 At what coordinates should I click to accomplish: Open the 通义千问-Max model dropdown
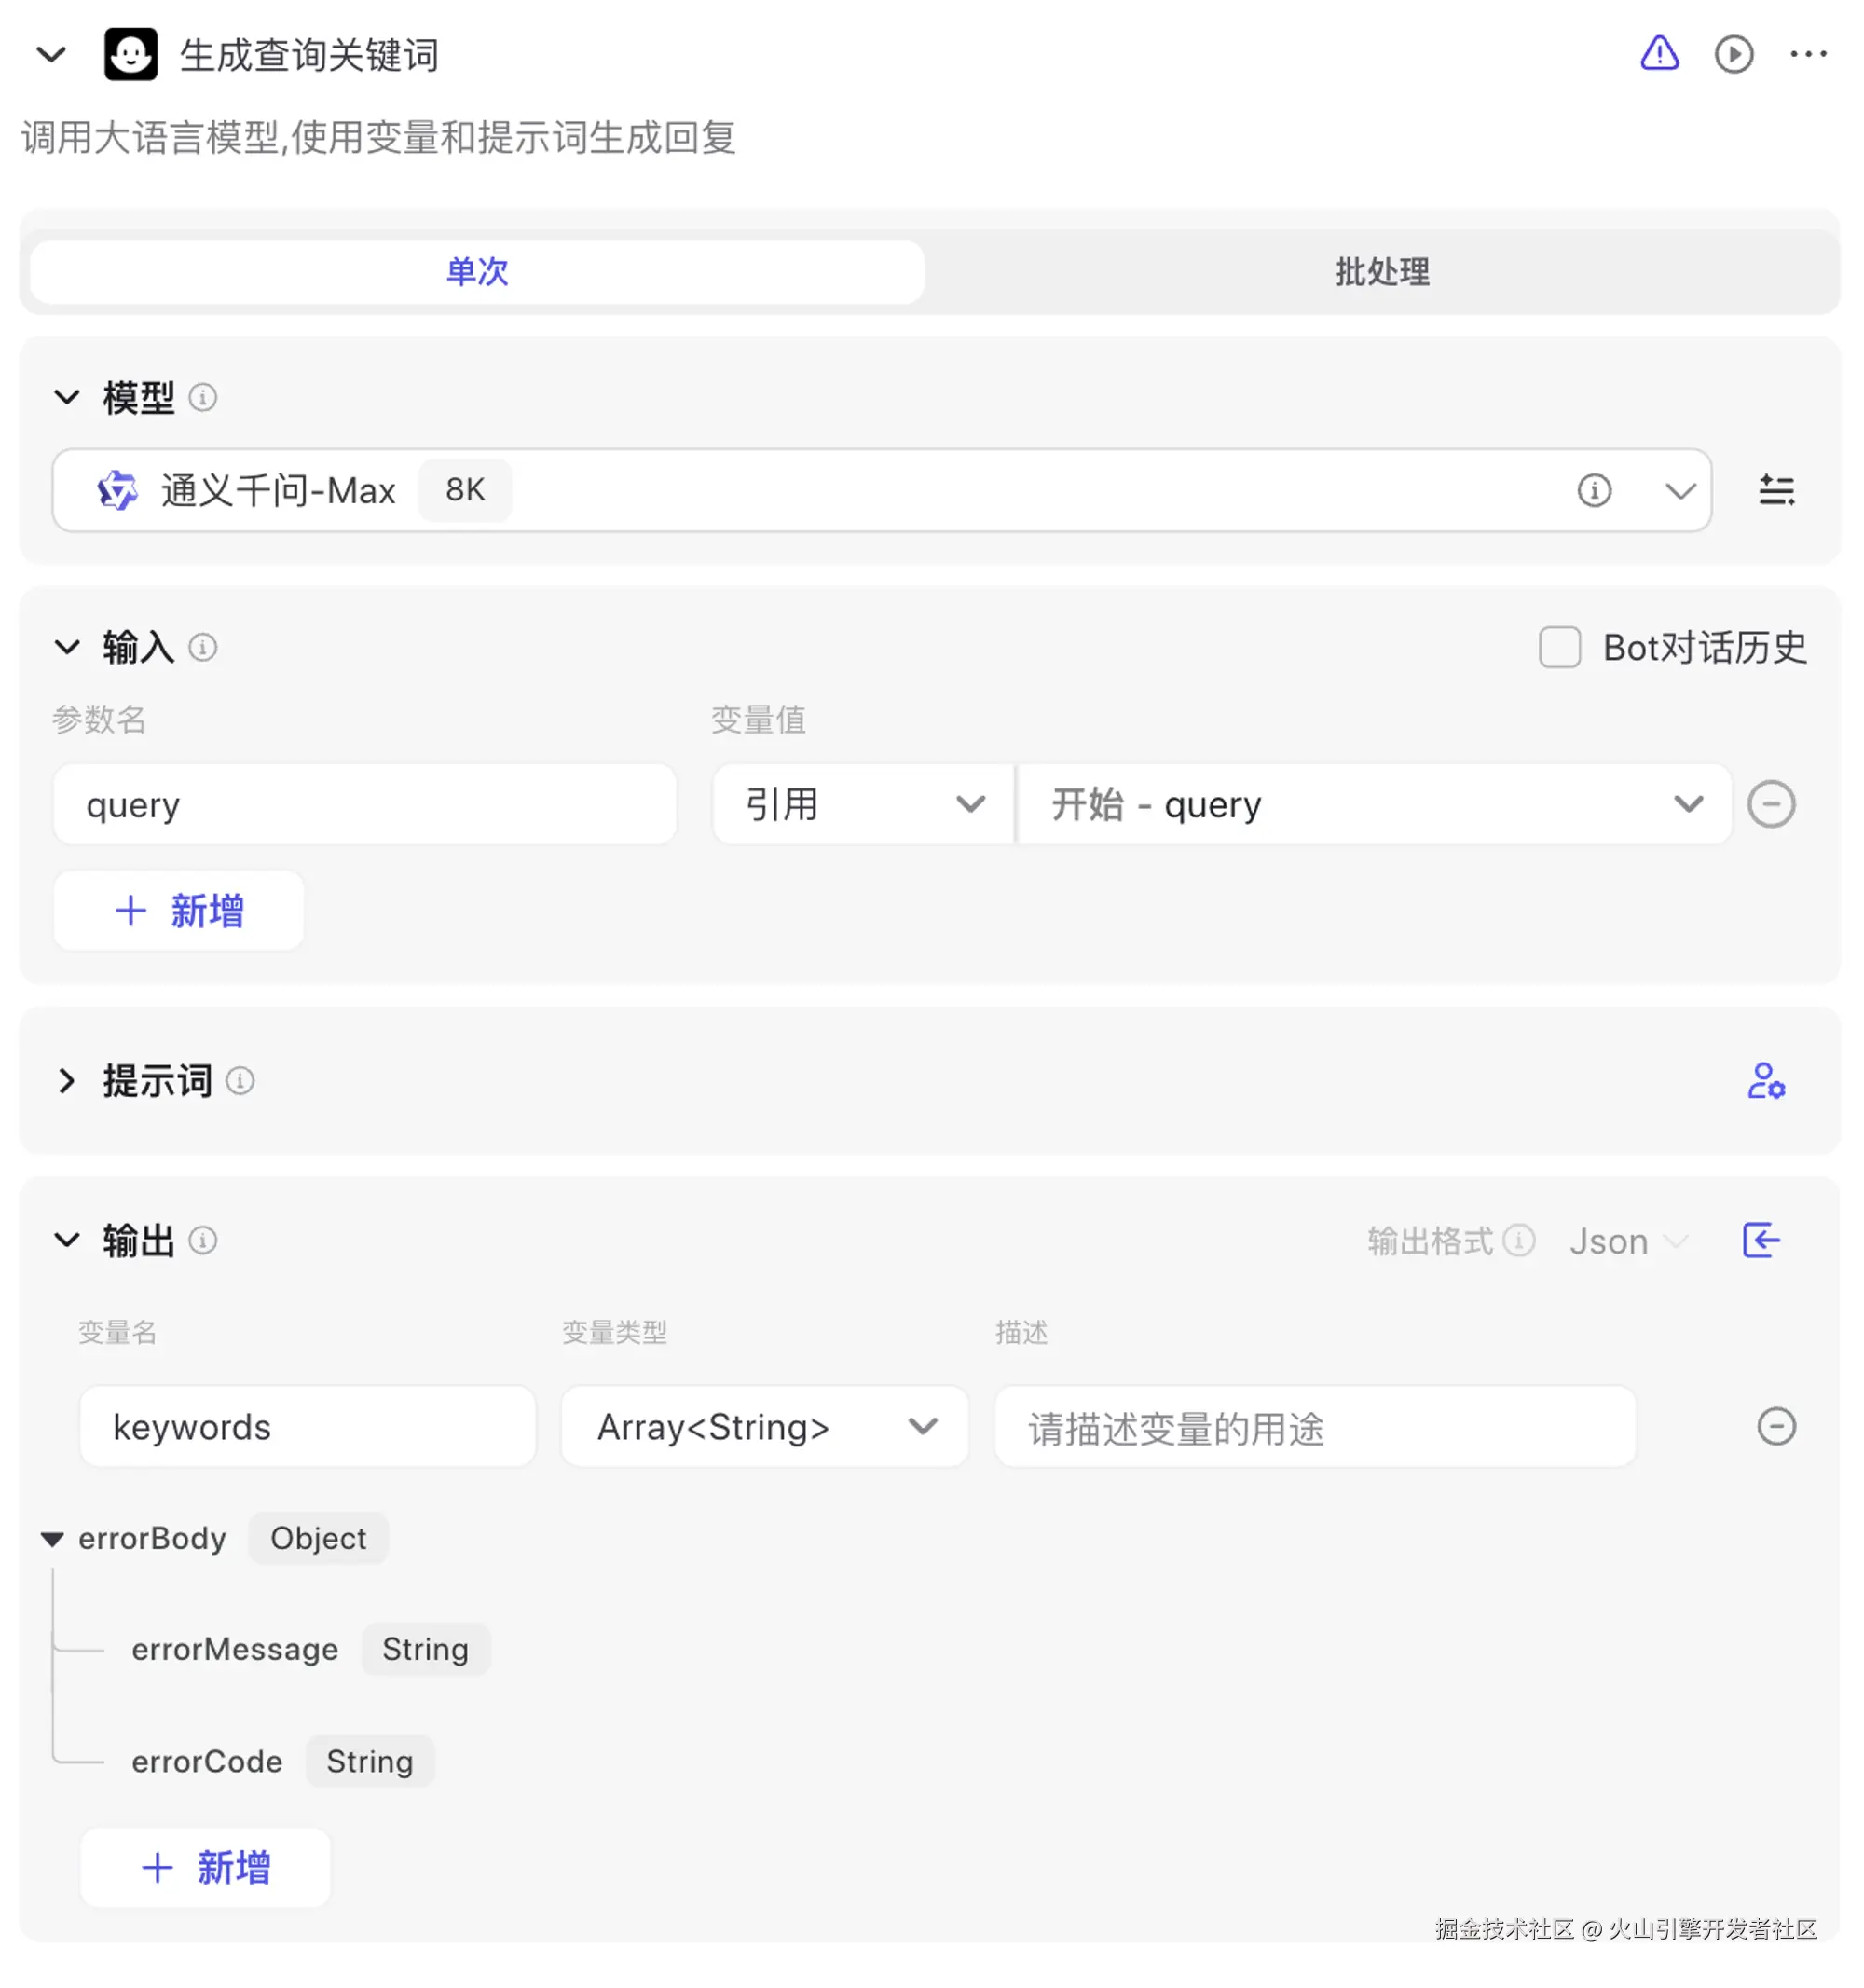1679,490
